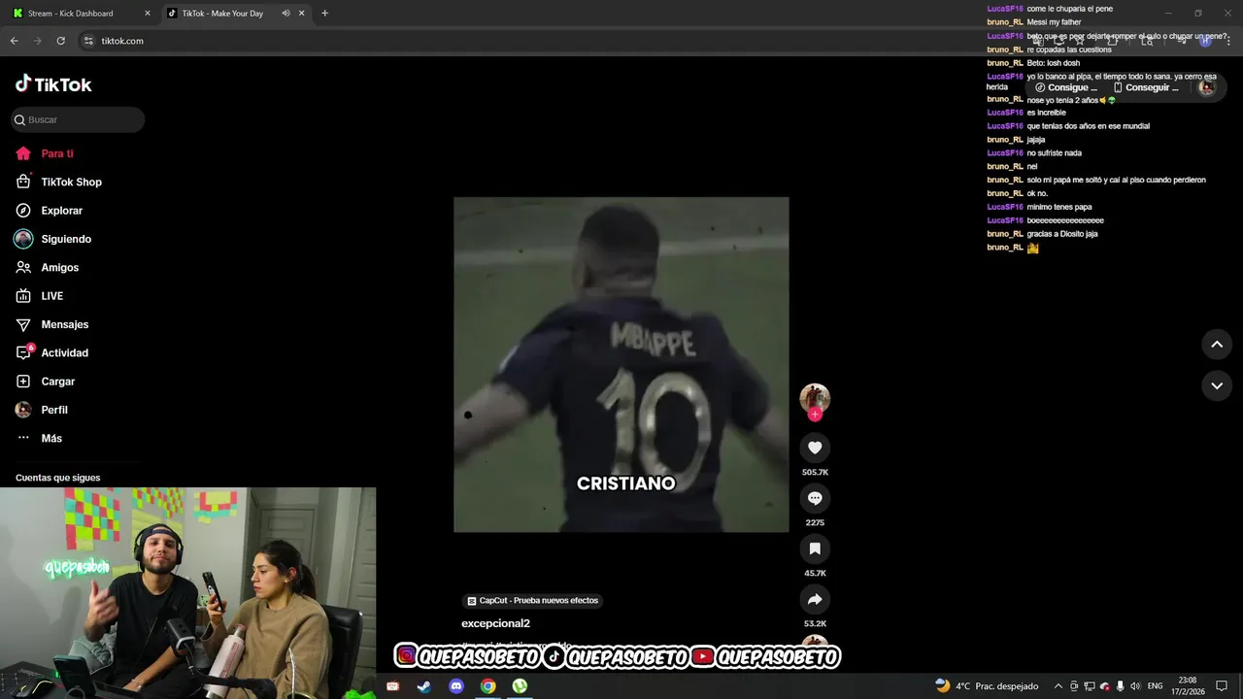Open Actividad notifications
This screenshot has width=1243, height=699.
[x=51, y=352]
